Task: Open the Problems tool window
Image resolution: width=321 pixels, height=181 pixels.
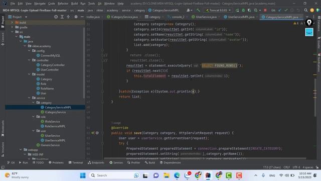Action: [56, 162]
